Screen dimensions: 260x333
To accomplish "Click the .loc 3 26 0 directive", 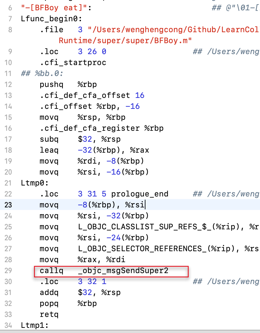I will coord(73,52).
